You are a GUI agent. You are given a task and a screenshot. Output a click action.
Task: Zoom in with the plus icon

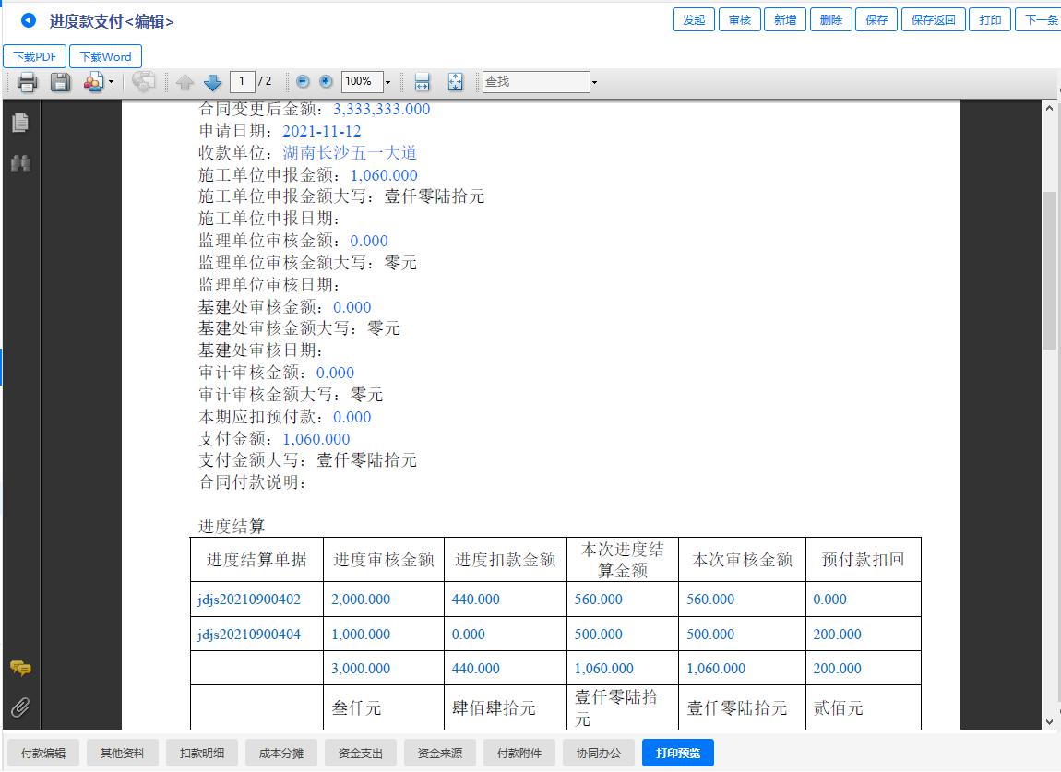click(x=326, y=82)
